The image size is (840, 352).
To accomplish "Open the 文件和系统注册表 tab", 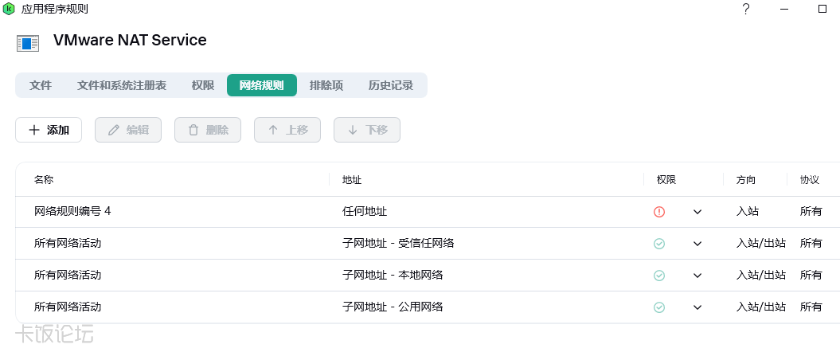I will (122, 85).
